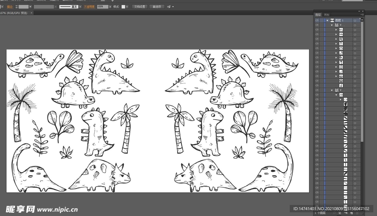Collapse the second V... group in Layers

tap(332, 90)
